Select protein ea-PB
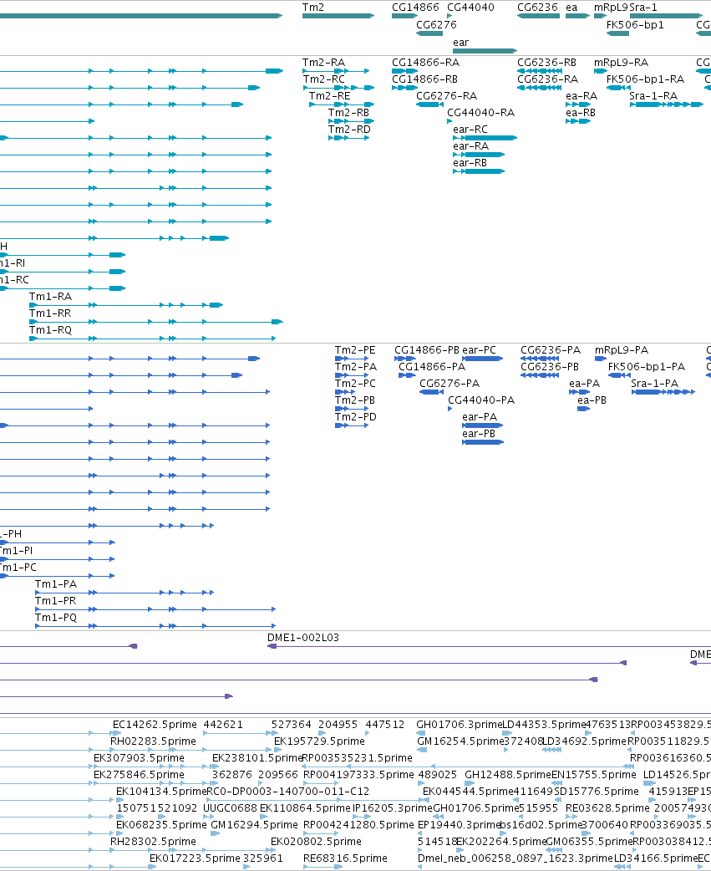This screenshot has width=711, height=871. pyautogui.click(x=584, y=409)
